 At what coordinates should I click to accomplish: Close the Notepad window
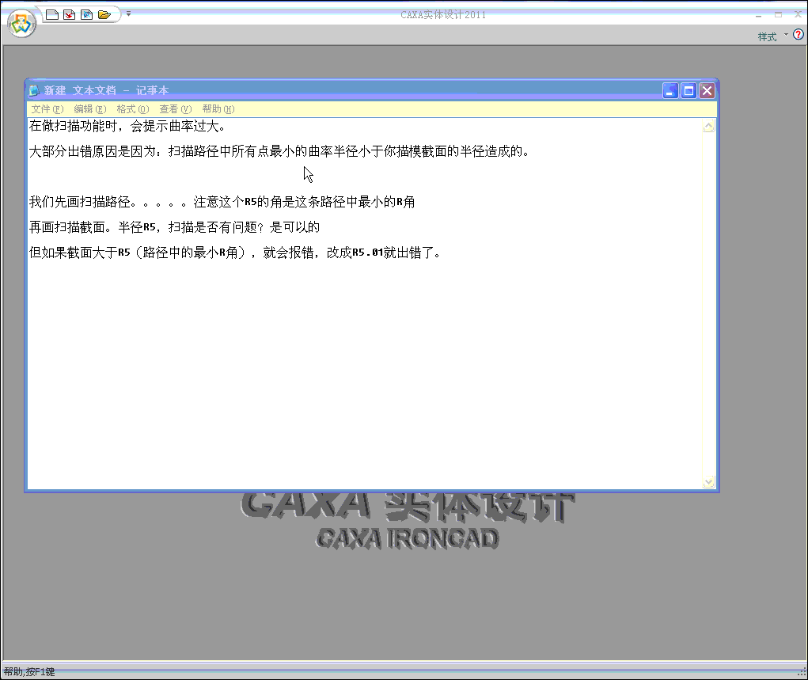(707, 91)
